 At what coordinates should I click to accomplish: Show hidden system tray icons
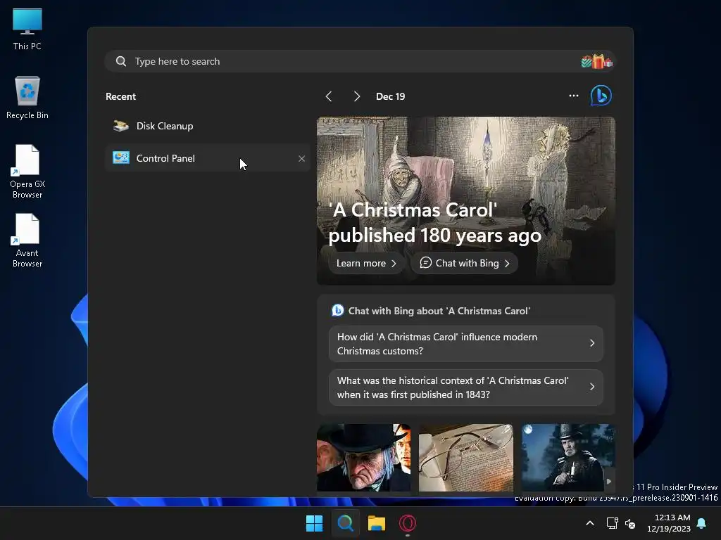pyautogui.click(x=590, y=523)
